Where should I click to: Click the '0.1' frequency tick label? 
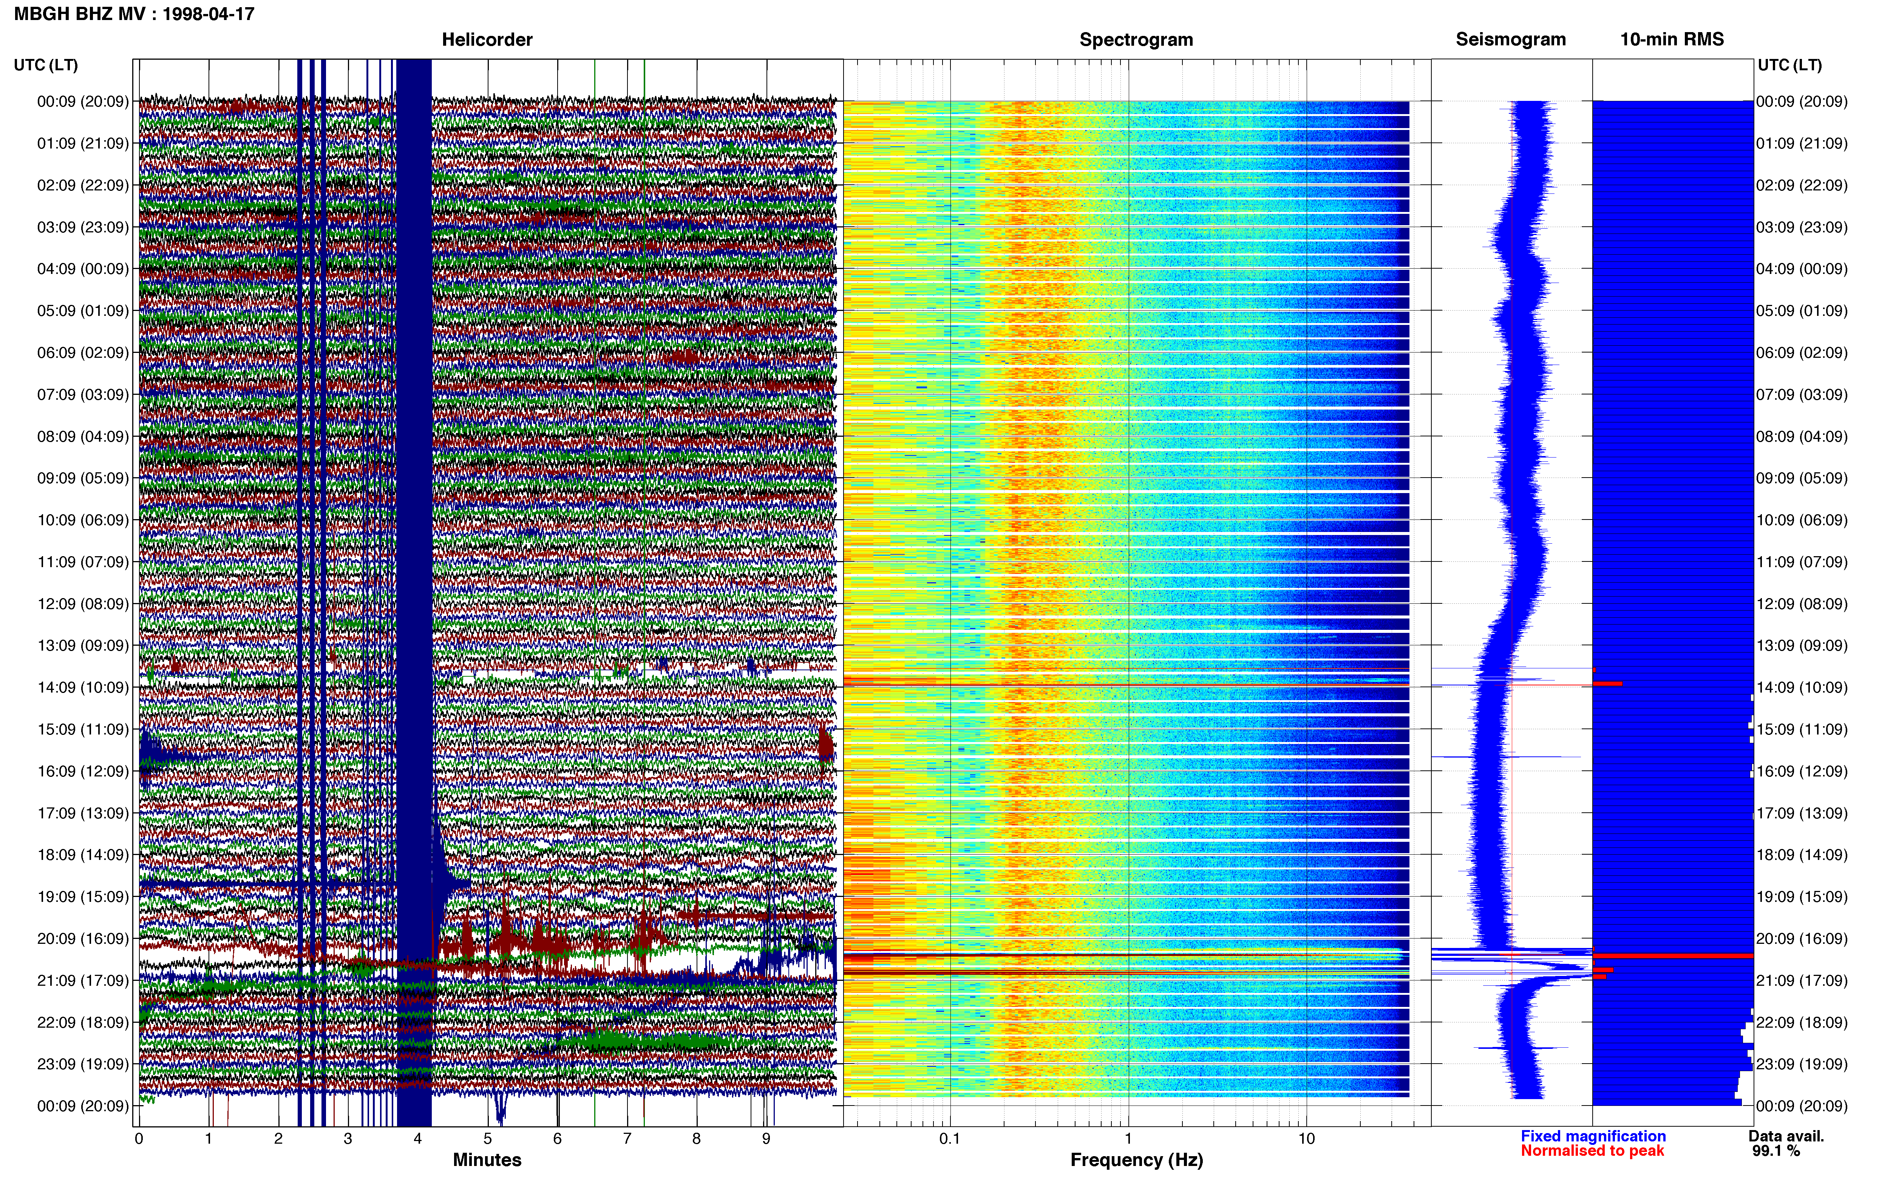pyautogui.click(x=950, y=1139)
